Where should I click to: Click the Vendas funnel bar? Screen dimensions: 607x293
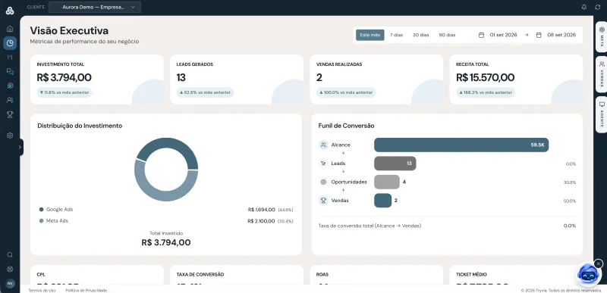(x=382, y=201)
